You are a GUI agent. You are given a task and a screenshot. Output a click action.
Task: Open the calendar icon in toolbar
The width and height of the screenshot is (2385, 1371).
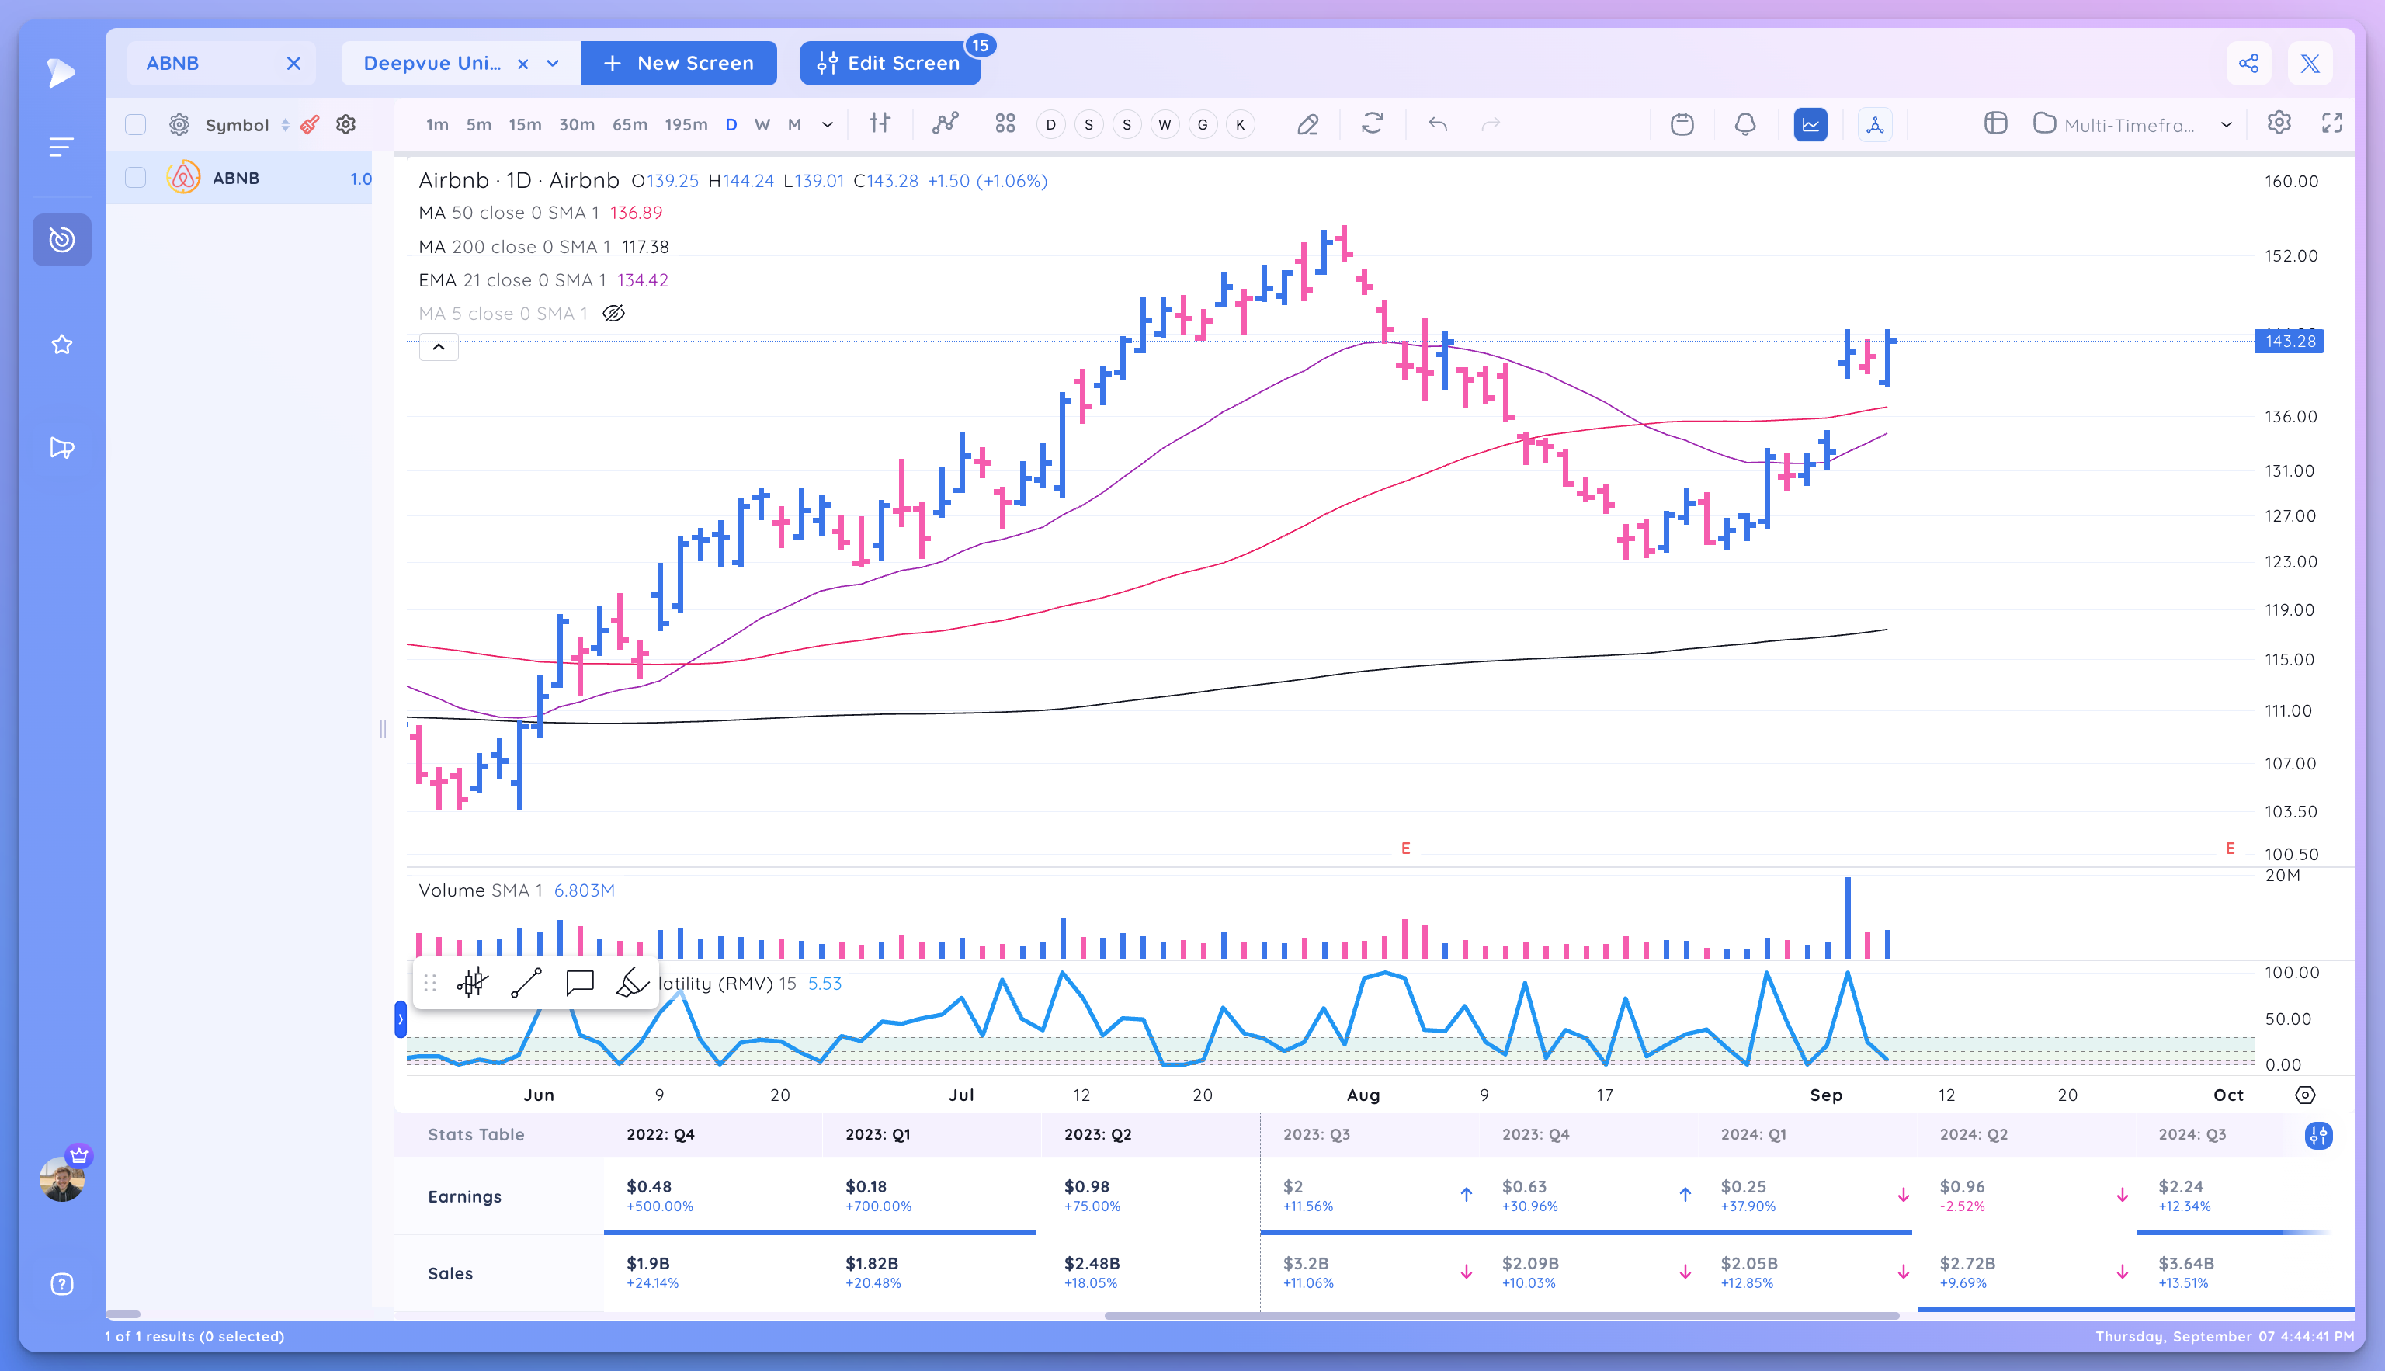(1682, 123)
